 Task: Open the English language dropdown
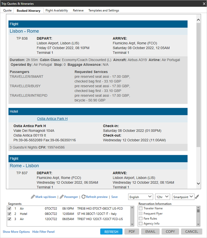point(141,197)
